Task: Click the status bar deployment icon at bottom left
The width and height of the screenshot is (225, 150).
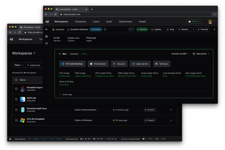Action: click(10, 139)
